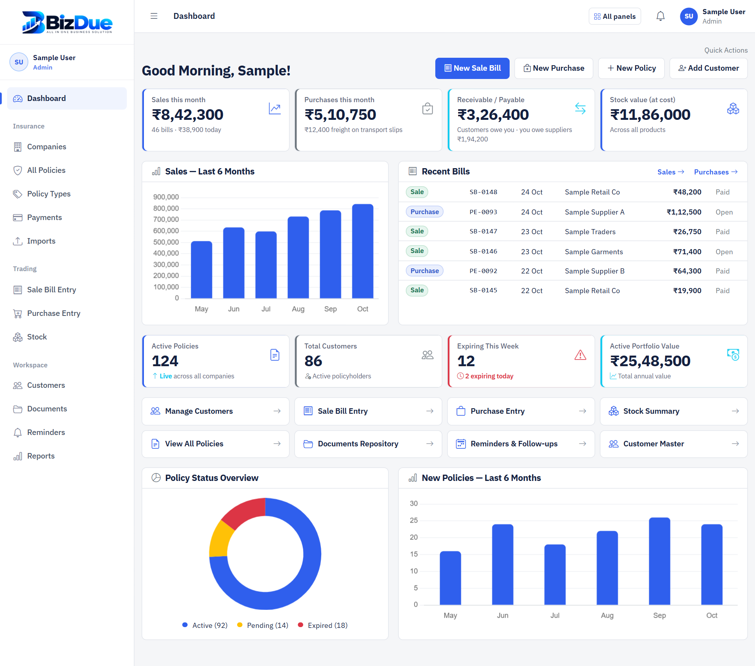Viewport: 755px width, 666px height.
Task: Open the notifications bell icon
Action: click(x=661, y=16)
